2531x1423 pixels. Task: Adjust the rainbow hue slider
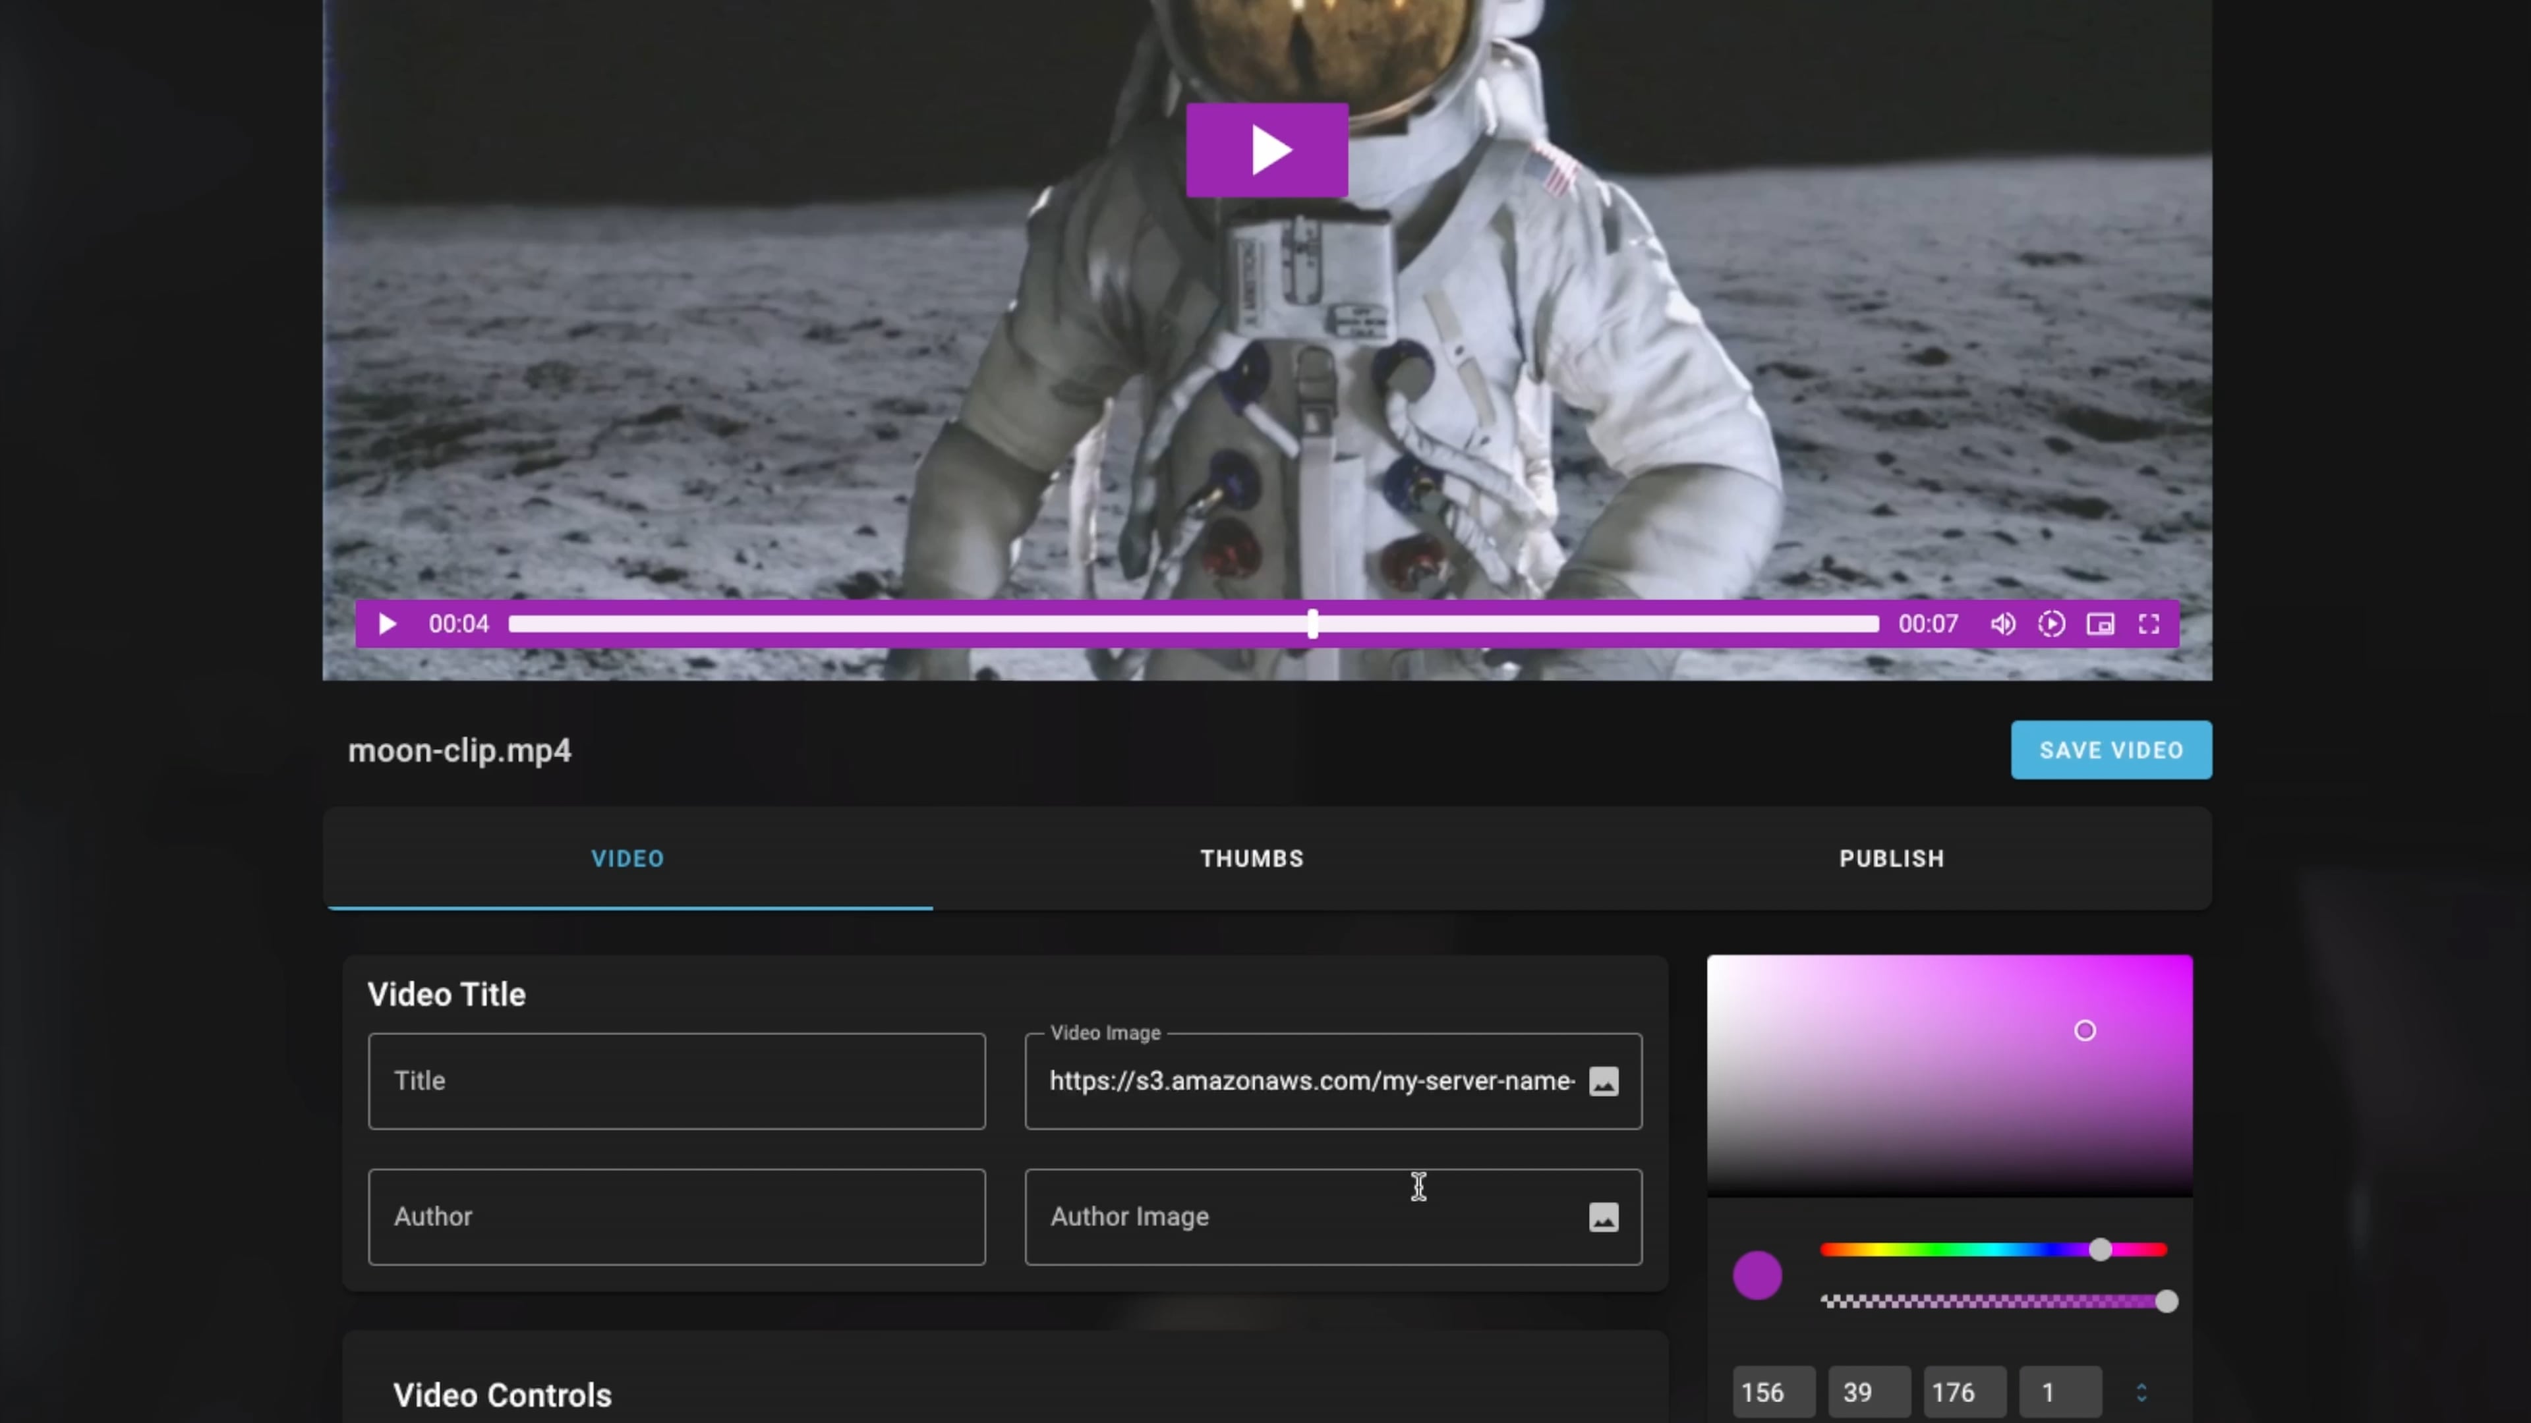1994,1249
